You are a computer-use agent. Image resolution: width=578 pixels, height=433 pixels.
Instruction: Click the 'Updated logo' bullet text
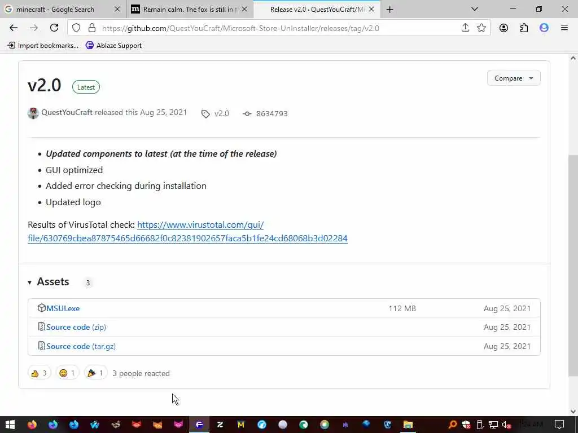tap(73, 202)
